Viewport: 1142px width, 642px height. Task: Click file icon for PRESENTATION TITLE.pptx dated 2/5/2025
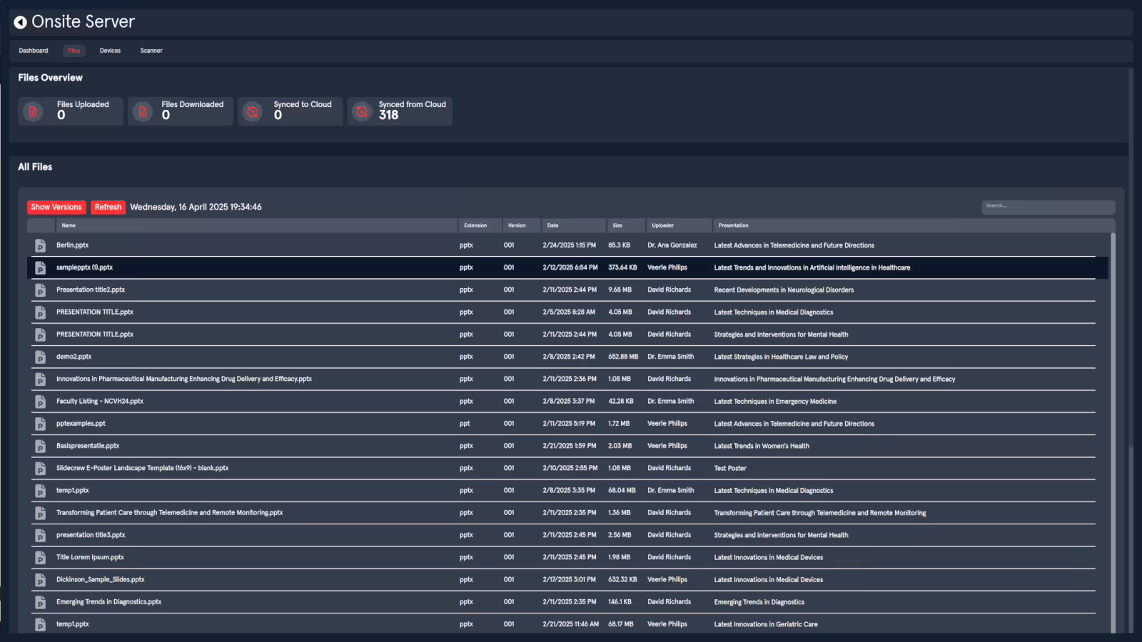[x=41, y=312]
